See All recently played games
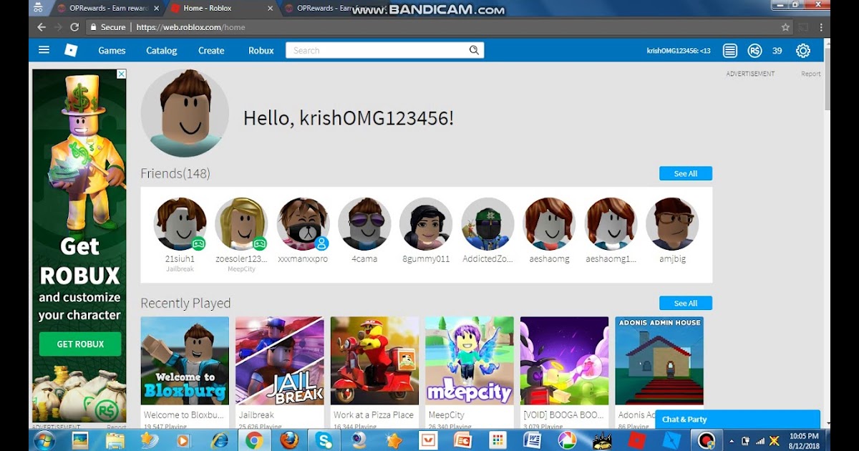The image size is (859, 451). (x=686, y=303)
